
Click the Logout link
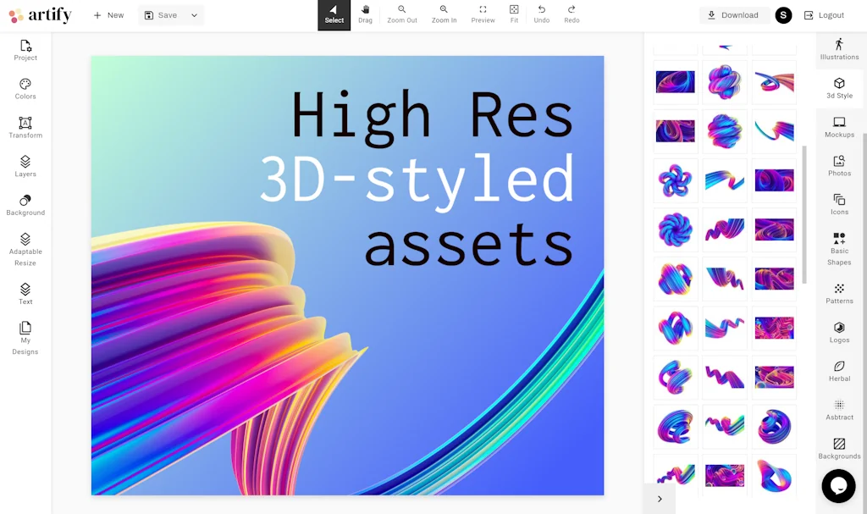[824, 15]
